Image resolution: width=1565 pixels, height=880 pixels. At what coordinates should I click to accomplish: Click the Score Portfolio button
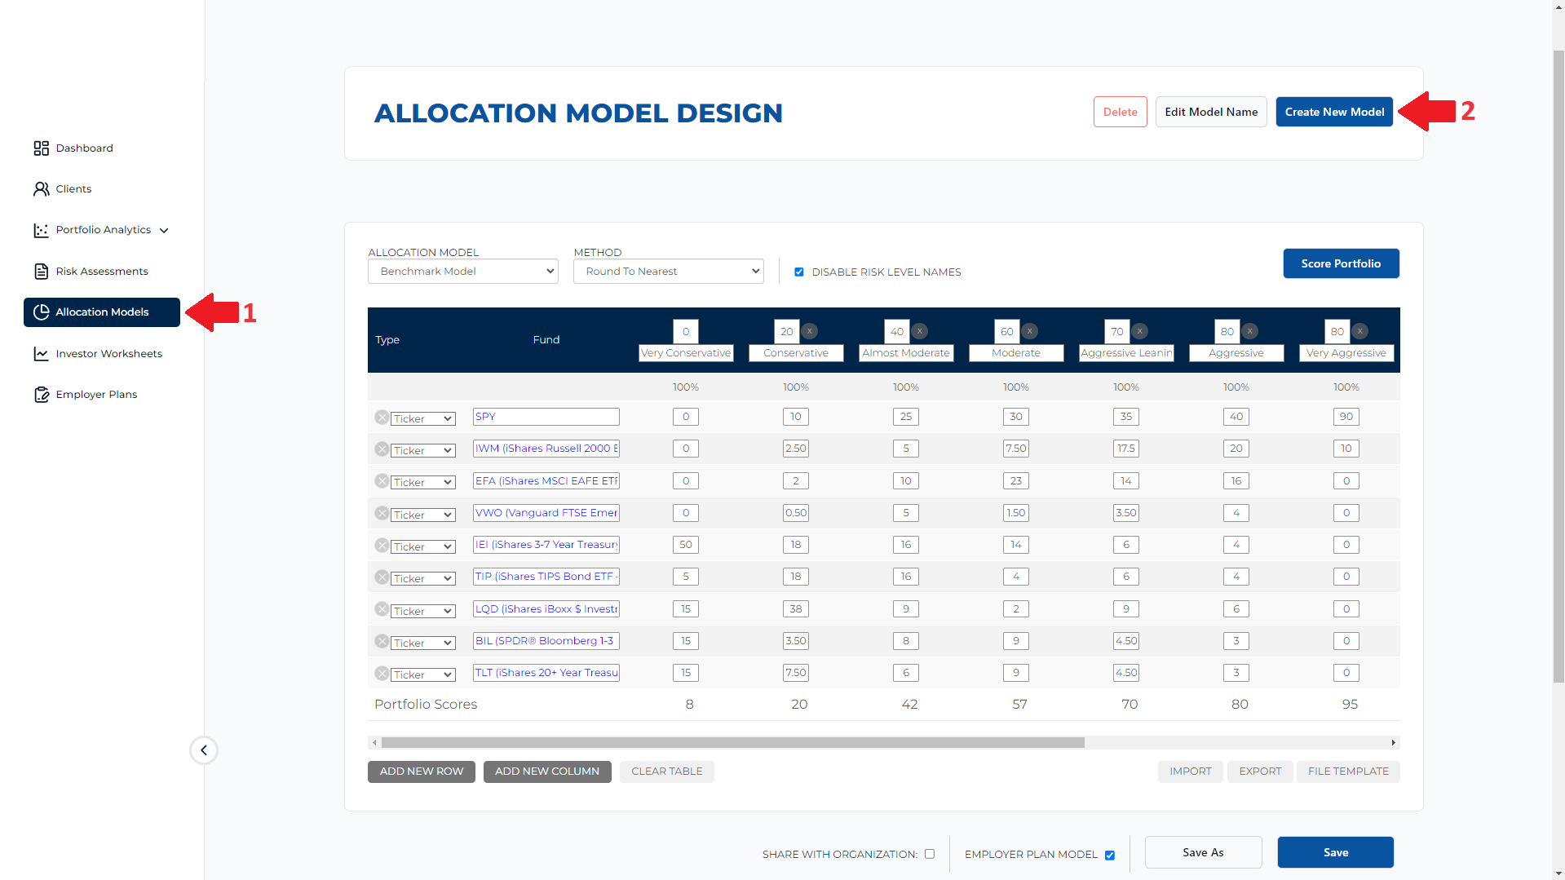click(1341, 263)
